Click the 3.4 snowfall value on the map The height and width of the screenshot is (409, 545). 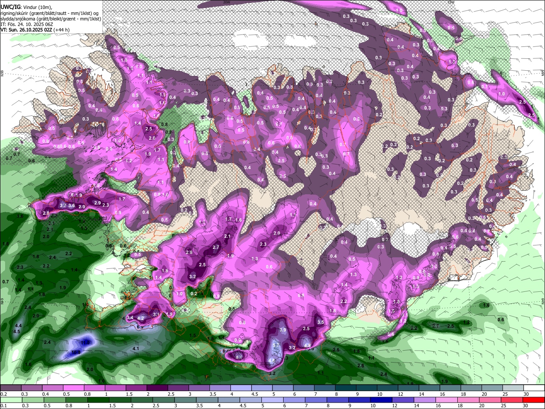tap(130, 317)
